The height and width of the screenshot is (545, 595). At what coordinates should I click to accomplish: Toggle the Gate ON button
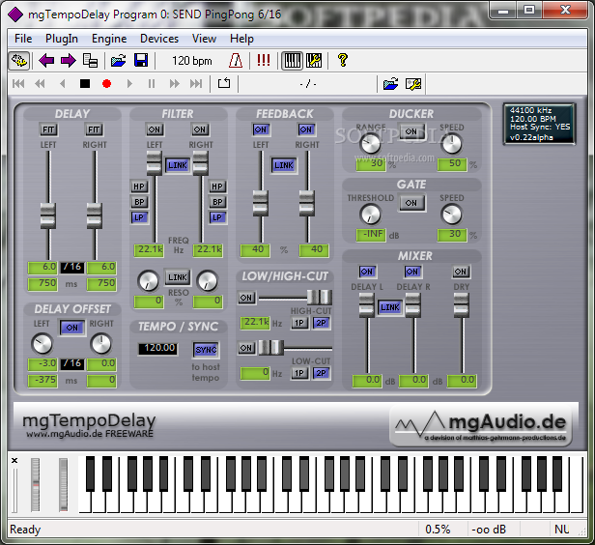tap(411, 203)
